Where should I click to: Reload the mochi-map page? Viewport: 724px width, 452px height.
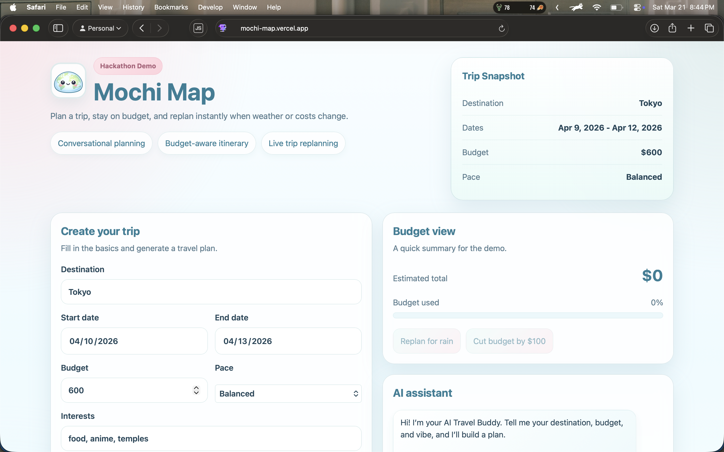click(x=502, y=28)
